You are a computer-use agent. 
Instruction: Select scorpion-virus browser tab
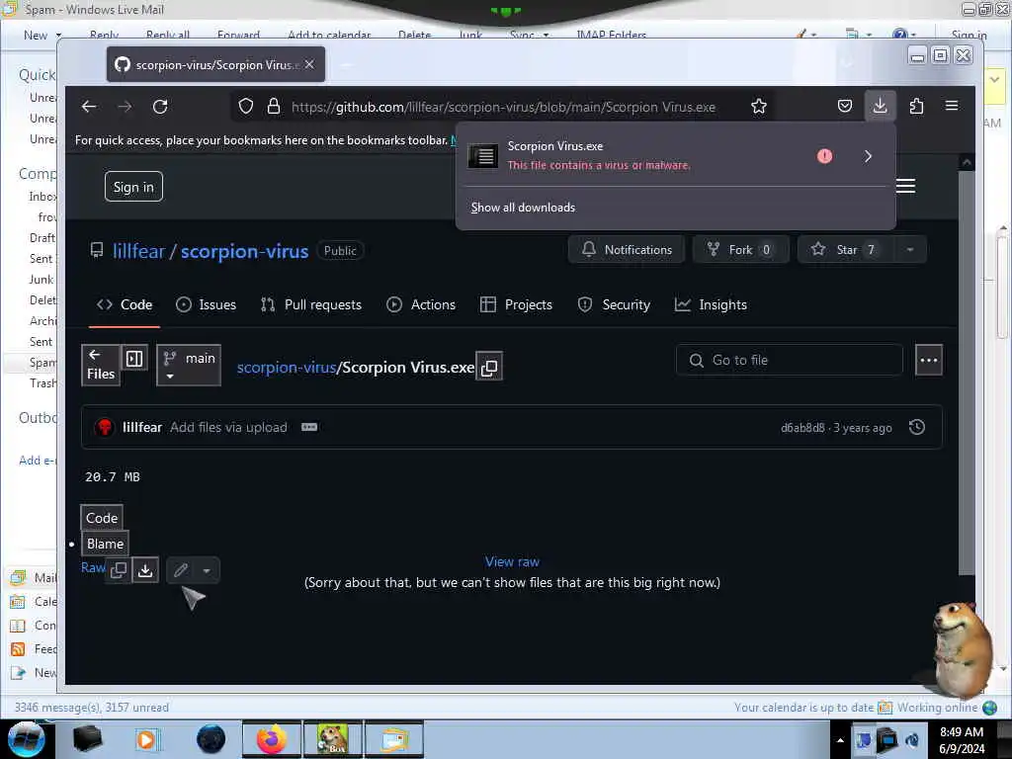215,64
